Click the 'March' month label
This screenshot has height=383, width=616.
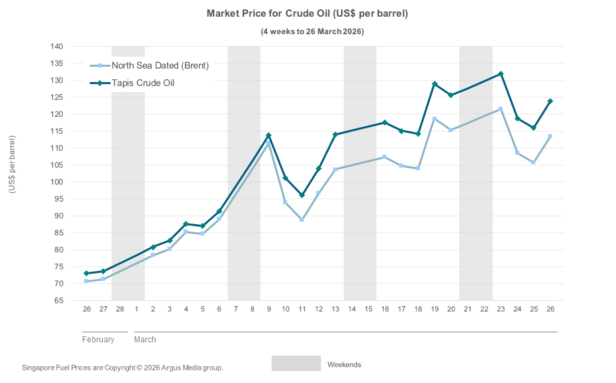(145, 340)
